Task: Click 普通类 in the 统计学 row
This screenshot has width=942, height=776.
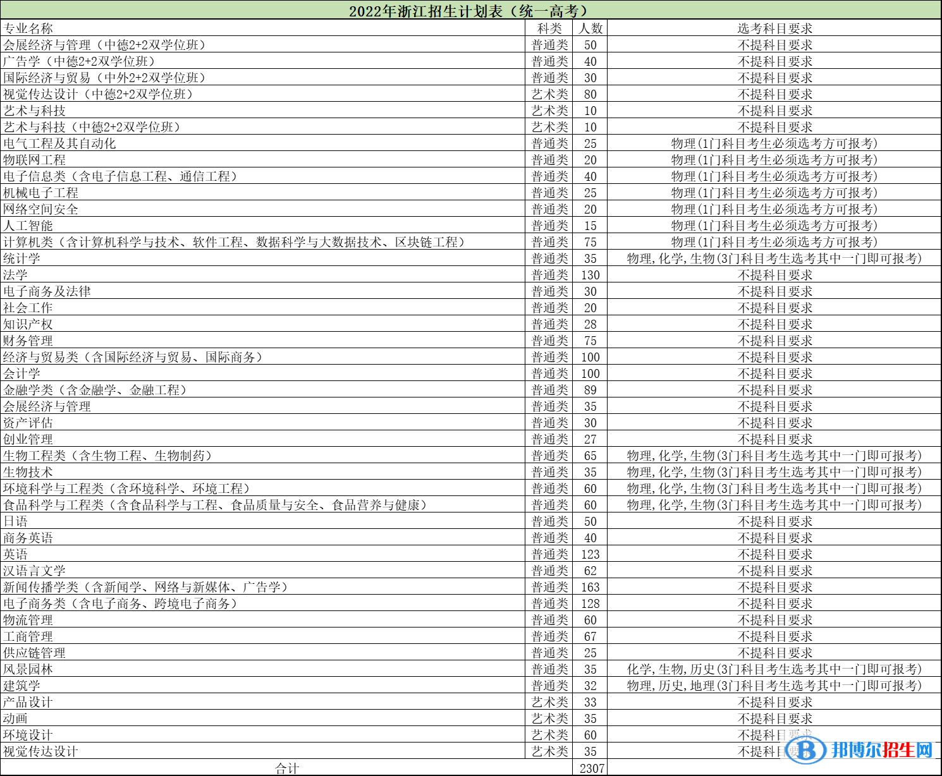Action: (549, 258)
